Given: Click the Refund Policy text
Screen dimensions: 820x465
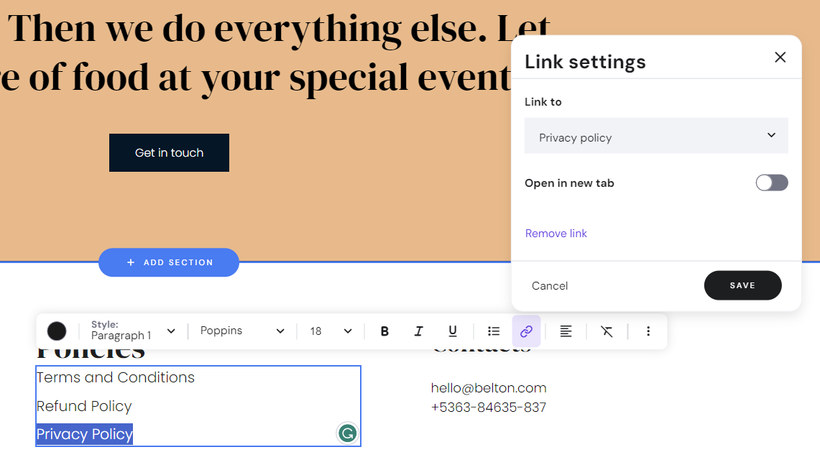Looking at the screenshot, I should coord(84,406).
